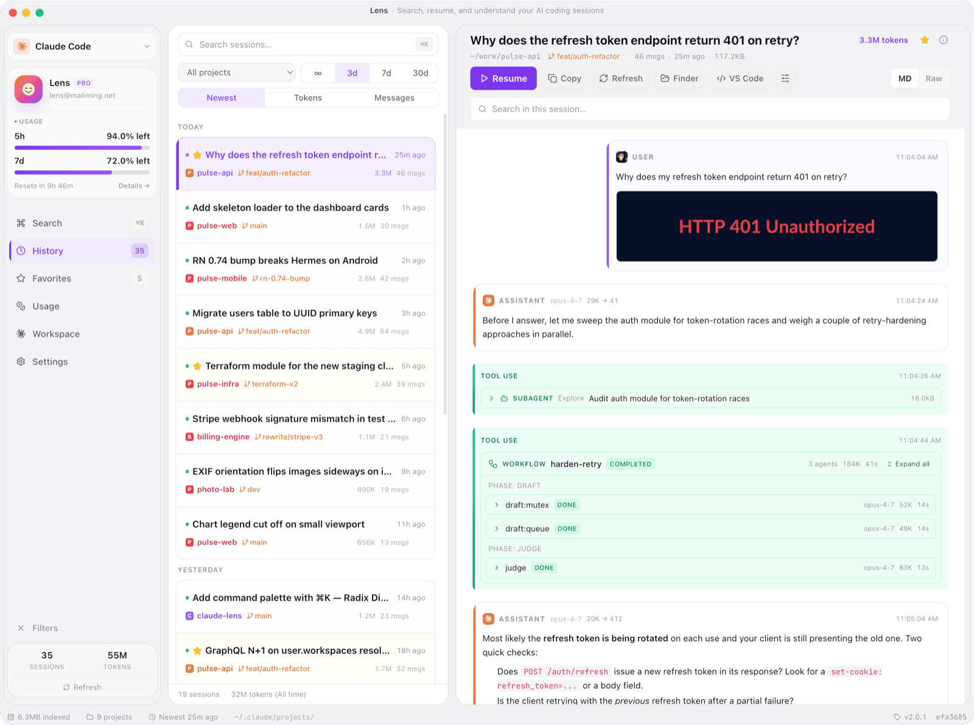The image size is (974, 725).
Task: Open session in VS Code
Action: pyautogui.click(x=740, y=79)
